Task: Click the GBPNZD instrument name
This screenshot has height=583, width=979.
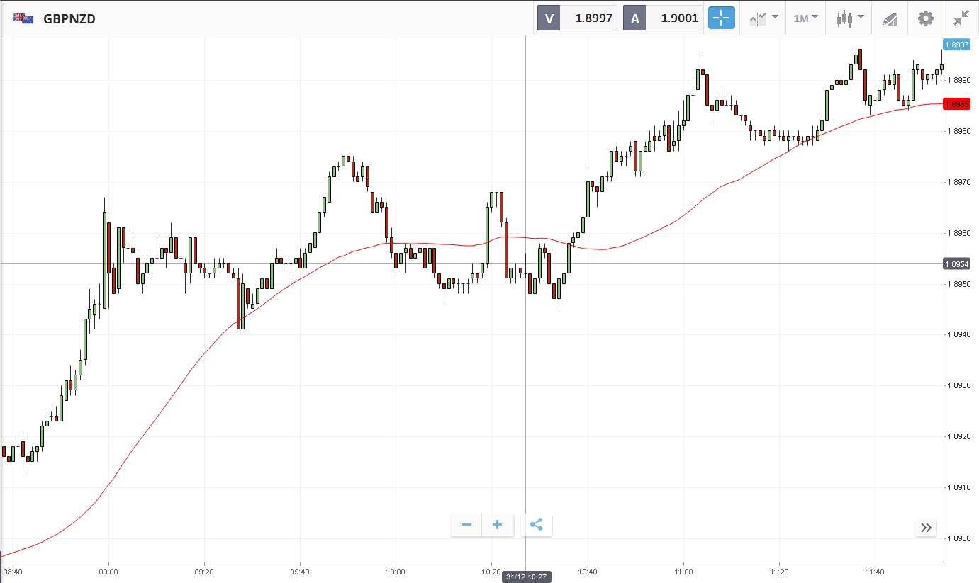Action: (69, 19)
